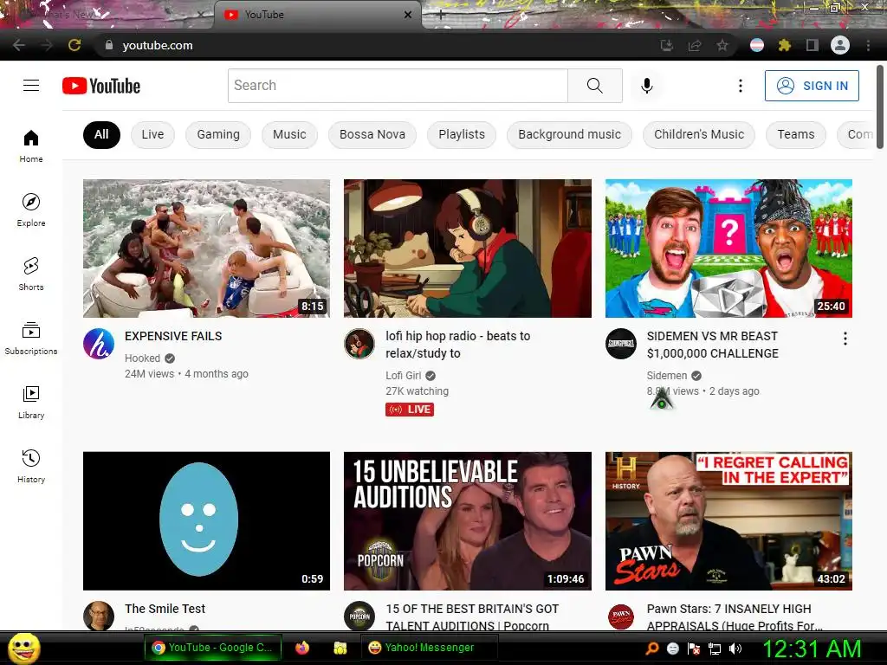Open Chrome's three-dot menu
The image size is (887, 665).
[868, 45]
